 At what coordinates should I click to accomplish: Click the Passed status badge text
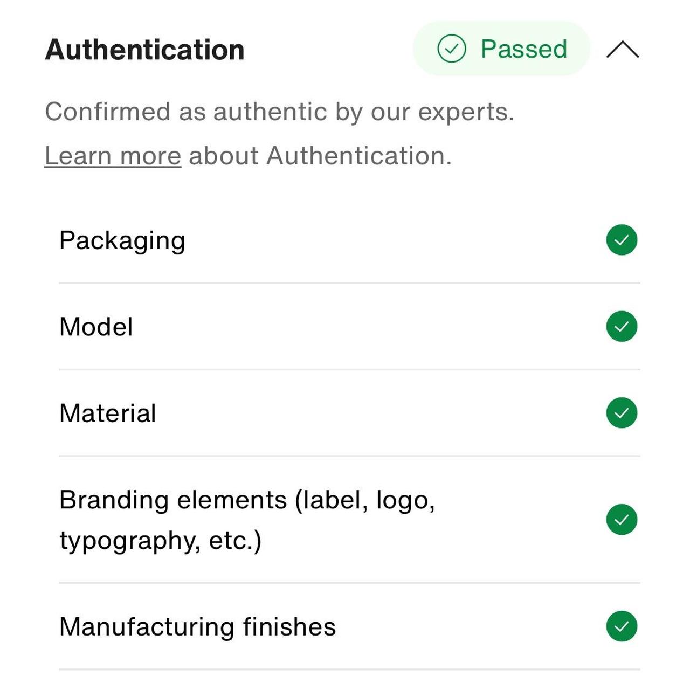click(523, 49)
